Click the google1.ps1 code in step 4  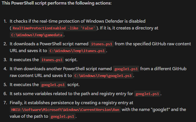tap(126, 69)
